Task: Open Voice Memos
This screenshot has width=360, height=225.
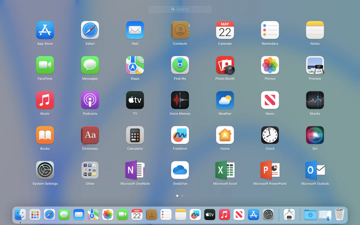Action: tap(180, 100)
